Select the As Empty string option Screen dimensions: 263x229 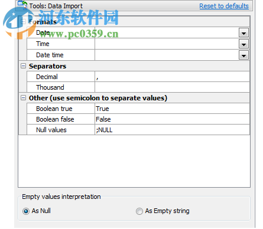[139, 211]
